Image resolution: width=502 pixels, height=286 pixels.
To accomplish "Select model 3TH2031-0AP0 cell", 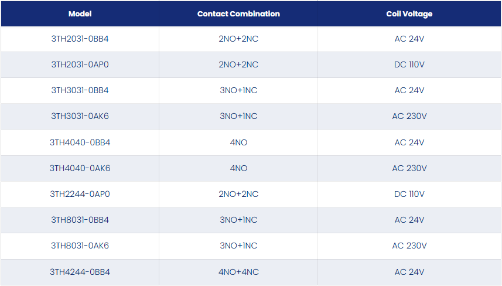I will pyautogui.click(x=80, y=64).
